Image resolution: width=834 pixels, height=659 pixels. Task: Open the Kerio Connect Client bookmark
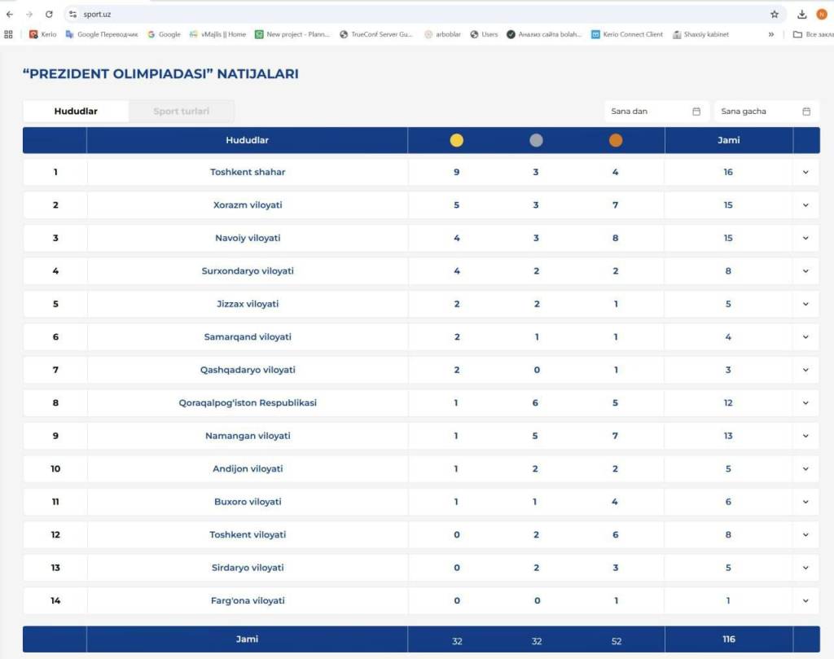[627, 34]
